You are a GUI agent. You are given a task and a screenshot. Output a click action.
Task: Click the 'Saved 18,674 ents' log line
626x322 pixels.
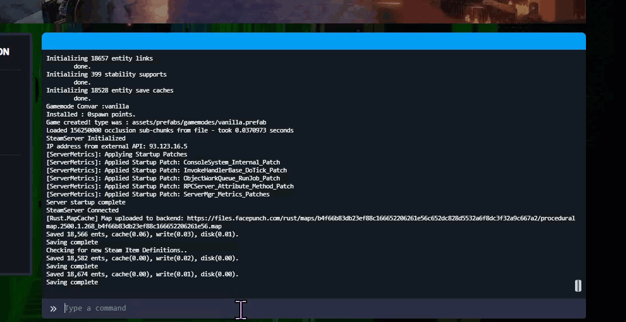(x=142, y=274)
